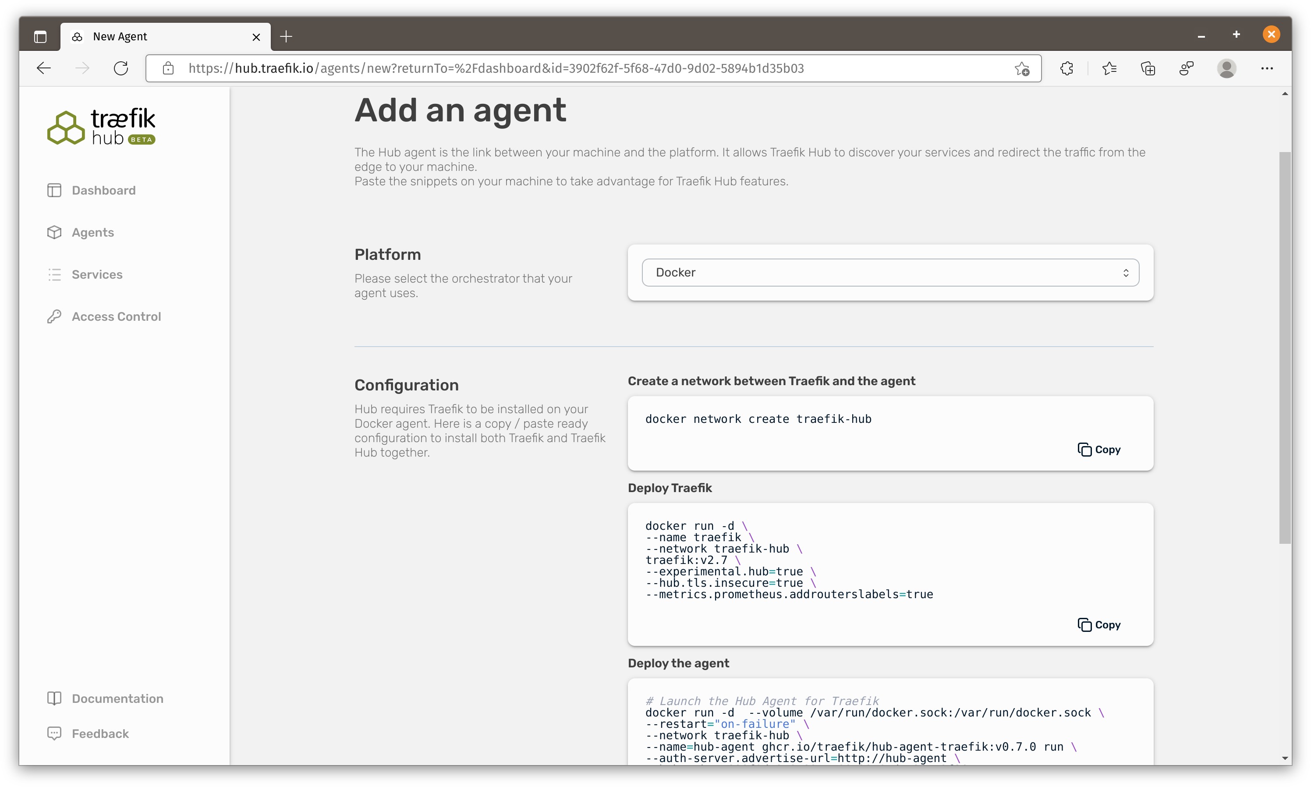Open Access Control key icon
Image resolution: width=1311 pixels, height=787 pixels.
[55, 317]
